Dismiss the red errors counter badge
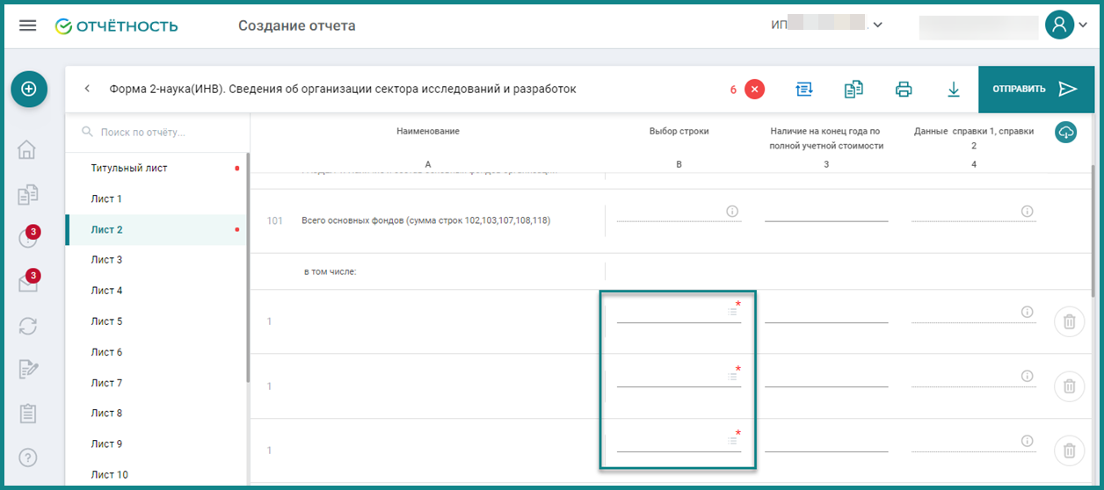The width and height of the screenshot is (1104, 490). (x=755, y=89)
